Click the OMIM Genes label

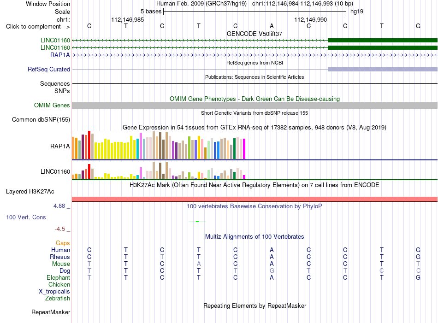tap(52, 105)
